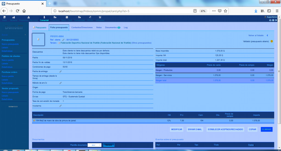Click the Firefox home button

[x=24, y=11]
